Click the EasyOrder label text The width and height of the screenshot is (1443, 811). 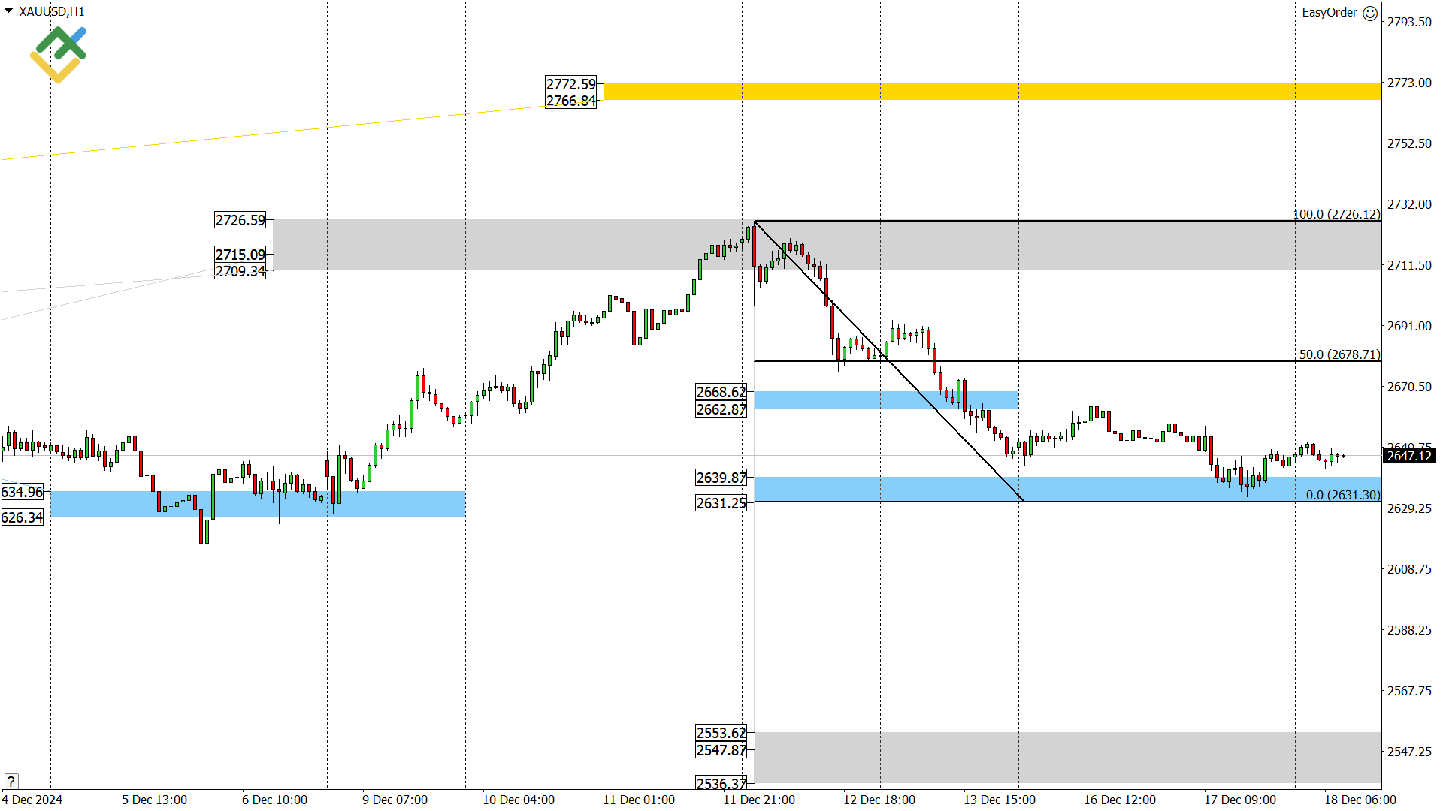tap(1329, 13)
